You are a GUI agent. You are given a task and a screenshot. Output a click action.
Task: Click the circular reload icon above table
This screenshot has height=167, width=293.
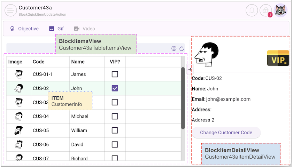[174, 48]
